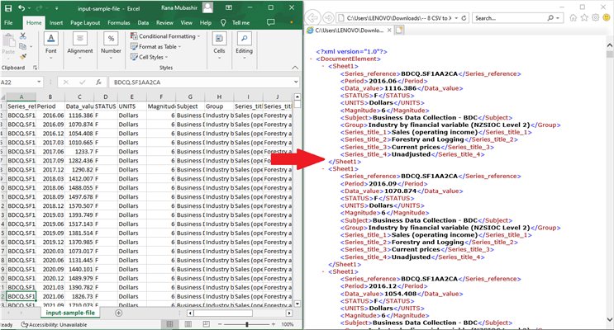Open the browser Settings gear icon
This screenshot has height=330, width=614.
(596, 17)
